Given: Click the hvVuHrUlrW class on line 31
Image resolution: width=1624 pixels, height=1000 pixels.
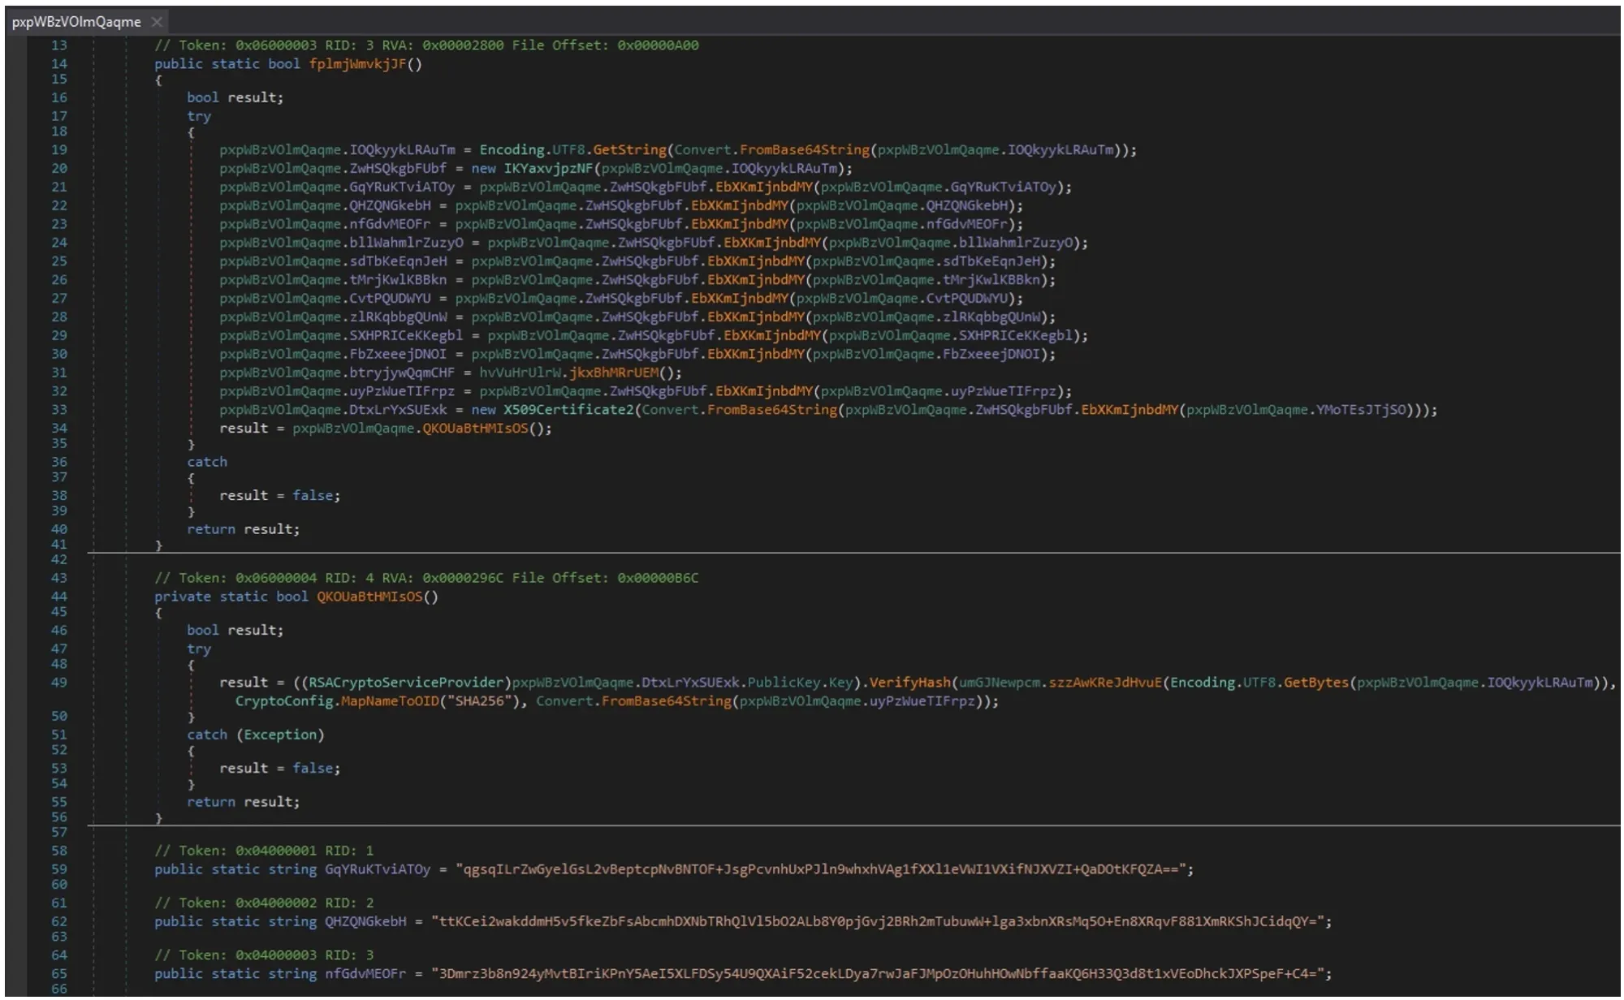Looking at the screenshot, I should tap(520, 373).
